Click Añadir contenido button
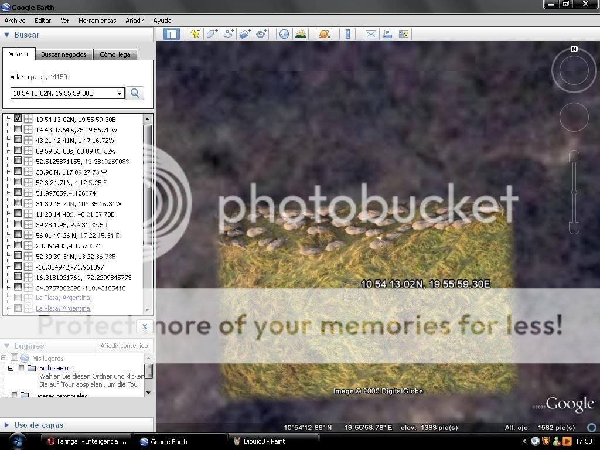The width and height of the screenshot is (600, 450). pos(124,346)
